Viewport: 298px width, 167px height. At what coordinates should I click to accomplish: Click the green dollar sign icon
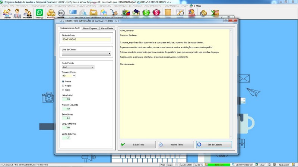[146, 13]
